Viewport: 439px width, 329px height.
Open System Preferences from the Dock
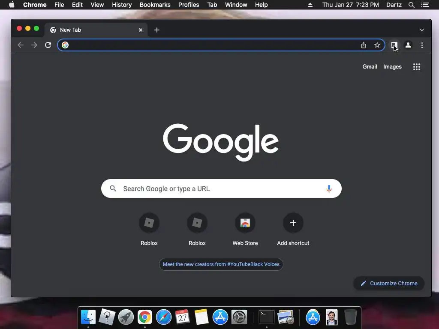tap(239, 317)
